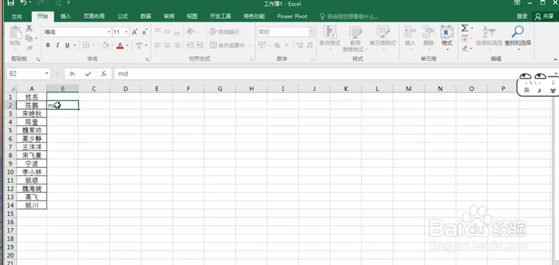Open Find and Select (查找和选择)
This screenshot has width=559, height=265.
tap(518, 38)
